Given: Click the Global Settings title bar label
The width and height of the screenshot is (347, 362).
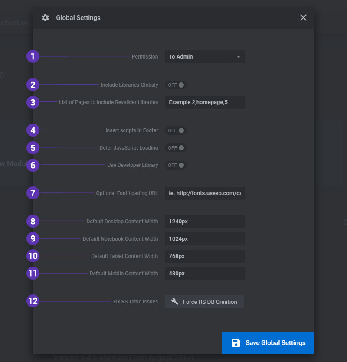Looking at the screenshot, I should [x=78, y=18].
